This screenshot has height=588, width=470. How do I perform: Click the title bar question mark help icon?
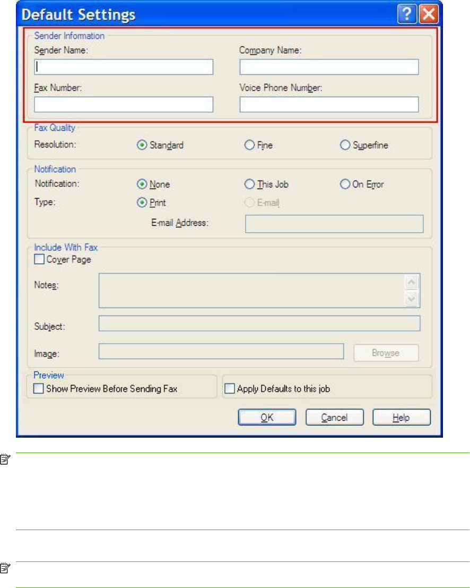407,14
